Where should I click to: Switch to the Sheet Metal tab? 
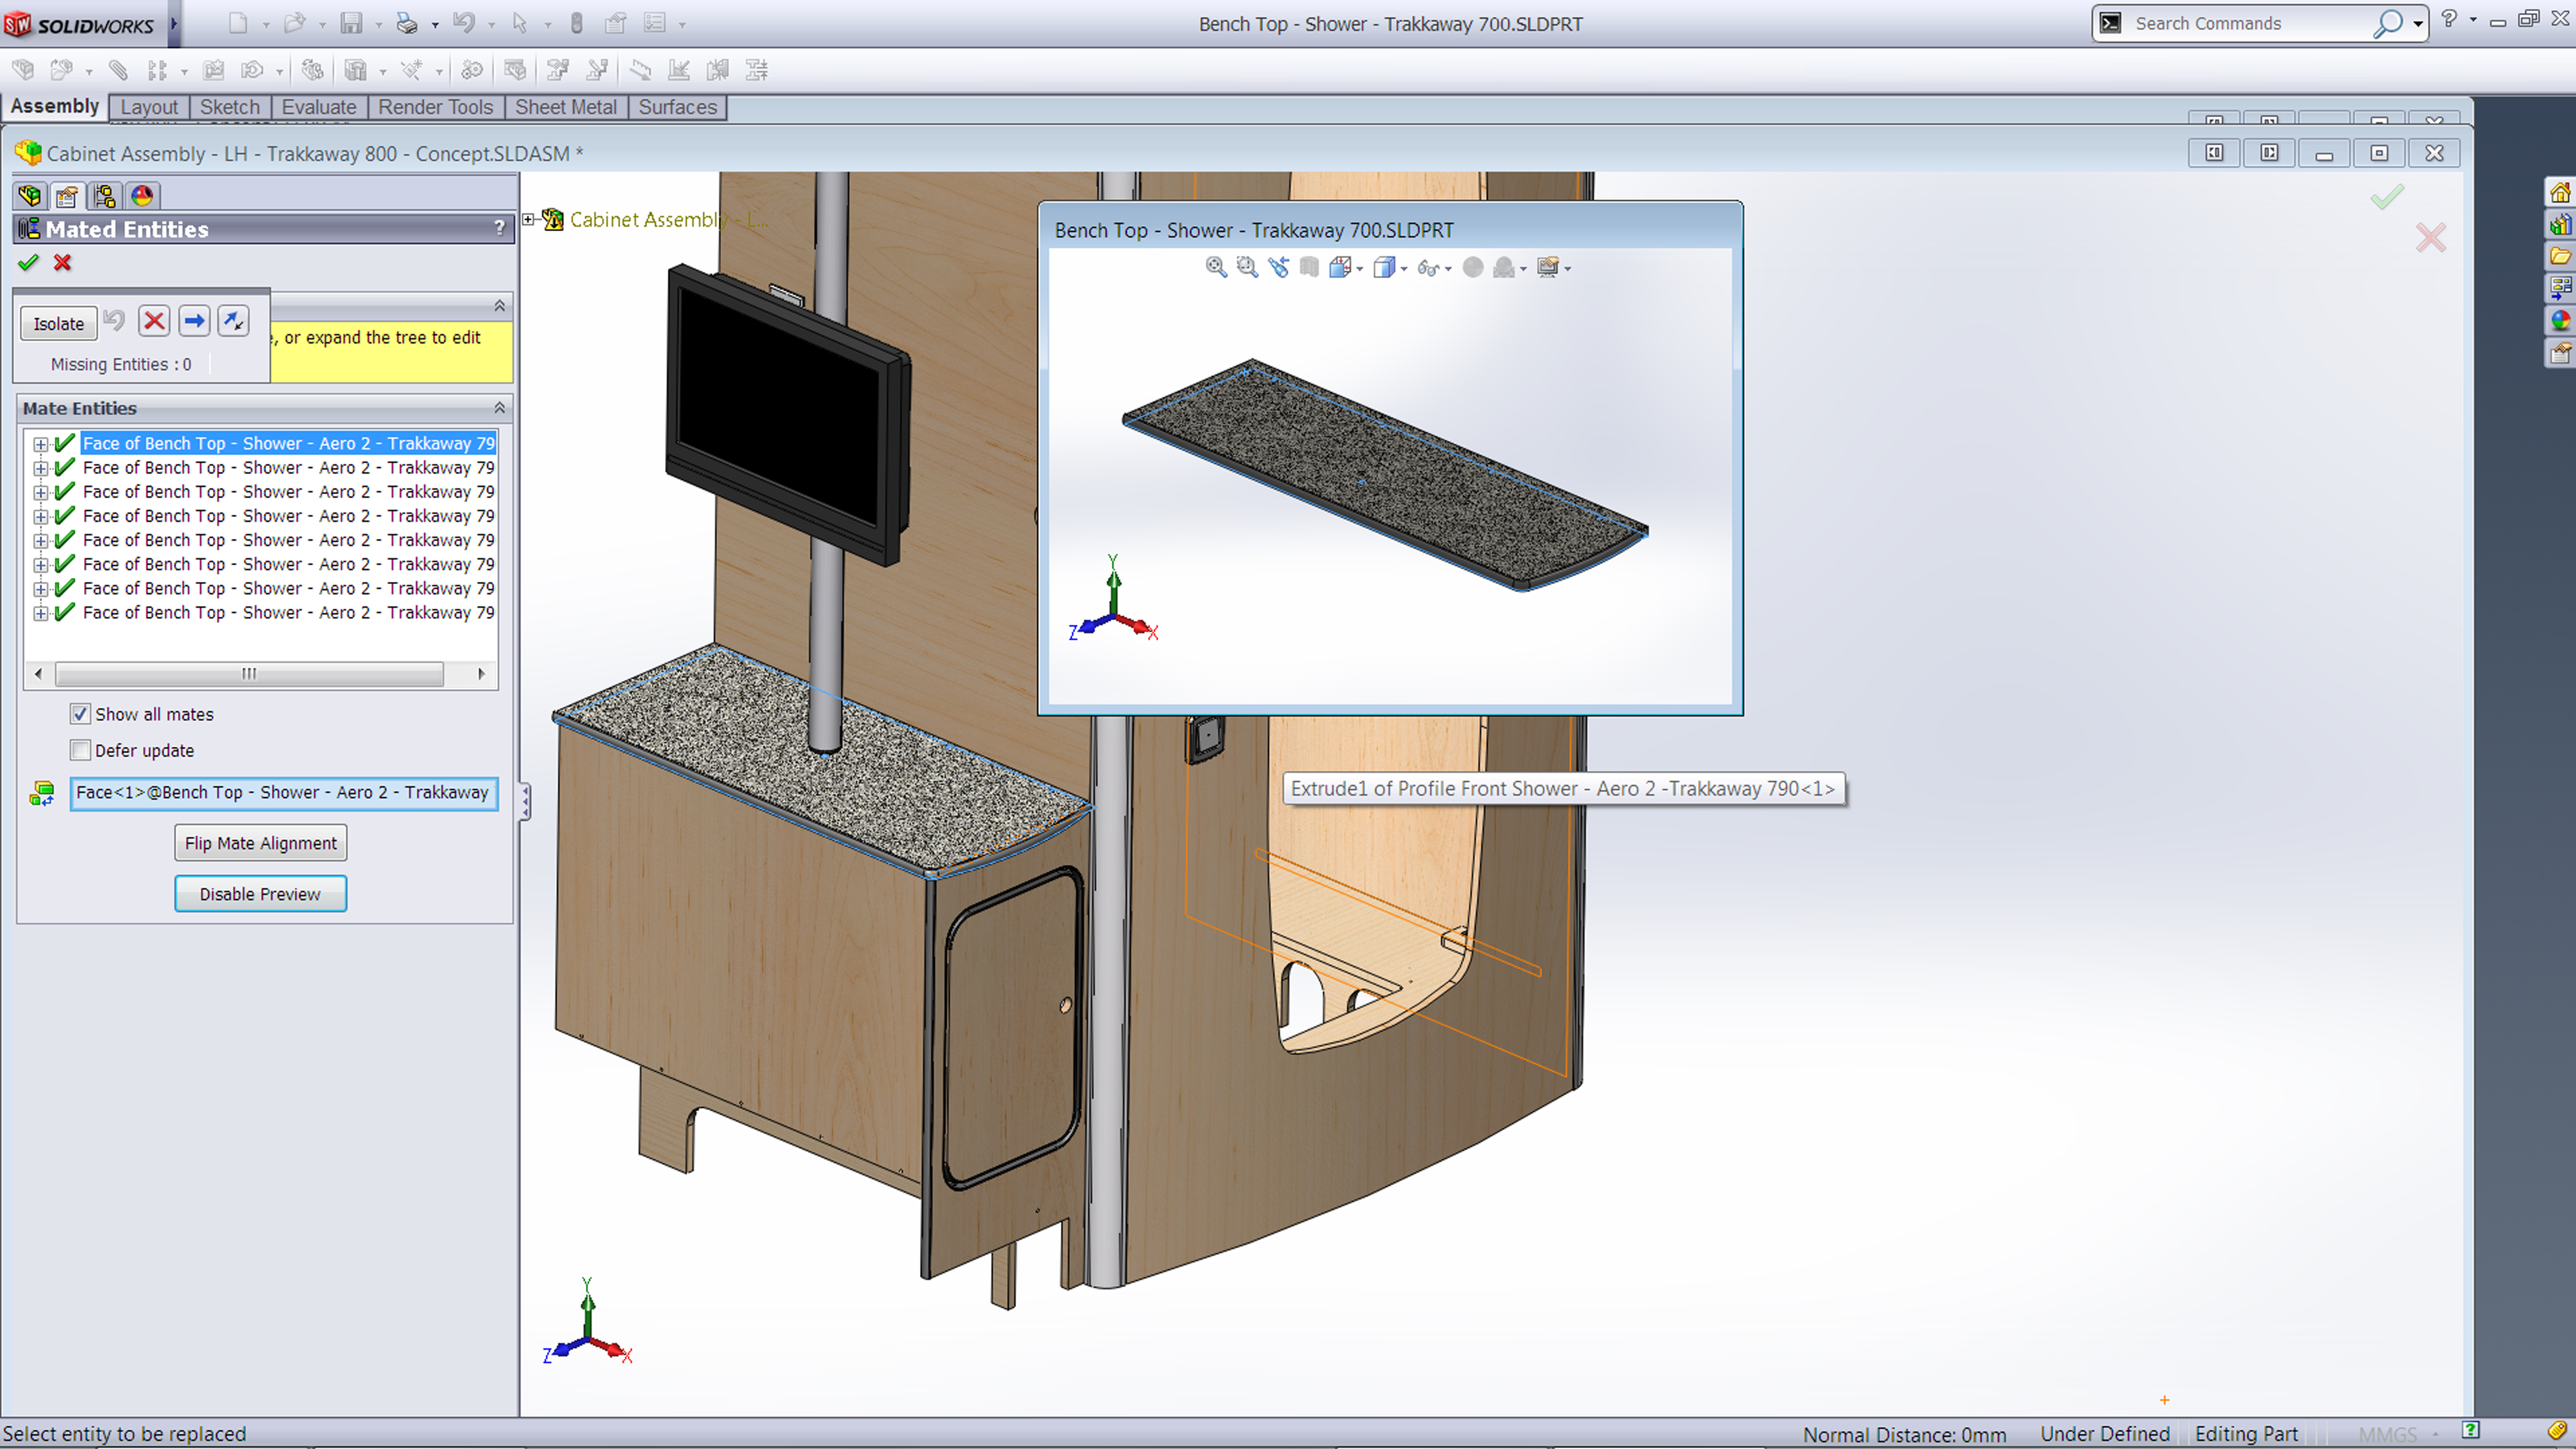tap(565, 107)
